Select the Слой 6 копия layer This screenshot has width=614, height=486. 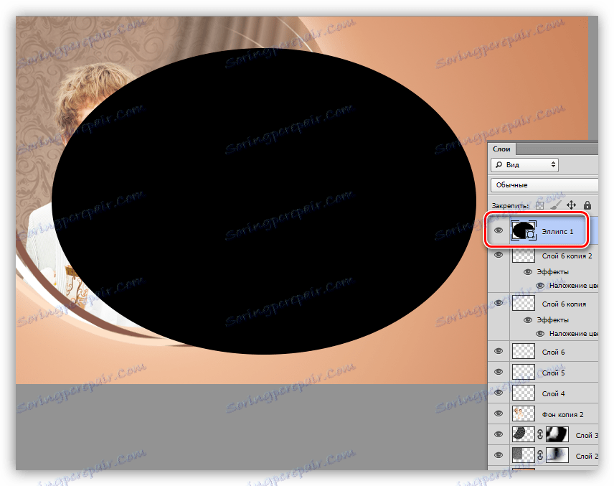(x=564, y=304)
